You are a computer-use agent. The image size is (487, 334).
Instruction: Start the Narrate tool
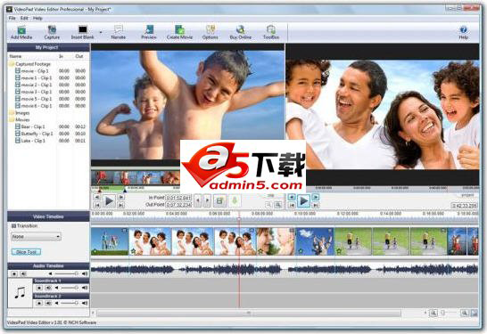pyautogui.click(x=119, y=33)
